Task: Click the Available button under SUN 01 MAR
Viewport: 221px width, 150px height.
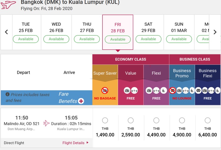Action: [179, 39]
